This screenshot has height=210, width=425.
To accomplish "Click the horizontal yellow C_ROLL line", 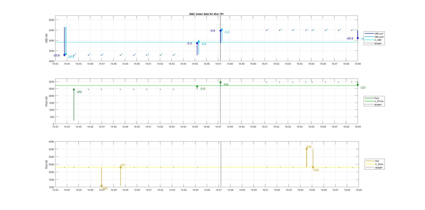I will tap(206, 167).
